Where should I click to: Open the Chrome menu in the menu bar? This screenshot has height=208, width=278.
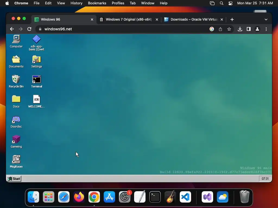21,3
